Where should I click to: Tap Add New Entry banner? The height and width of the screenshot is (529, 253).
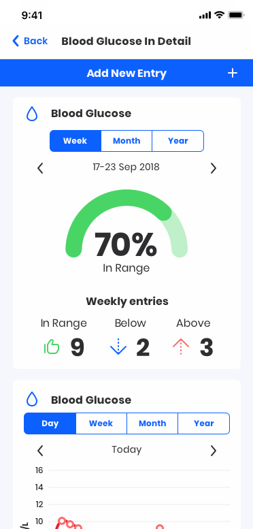126,73
